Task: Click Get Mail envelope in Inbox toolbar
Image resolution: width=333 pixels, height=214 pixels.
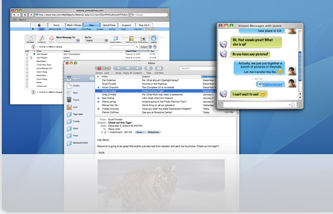Action: [x=159, y=68]
